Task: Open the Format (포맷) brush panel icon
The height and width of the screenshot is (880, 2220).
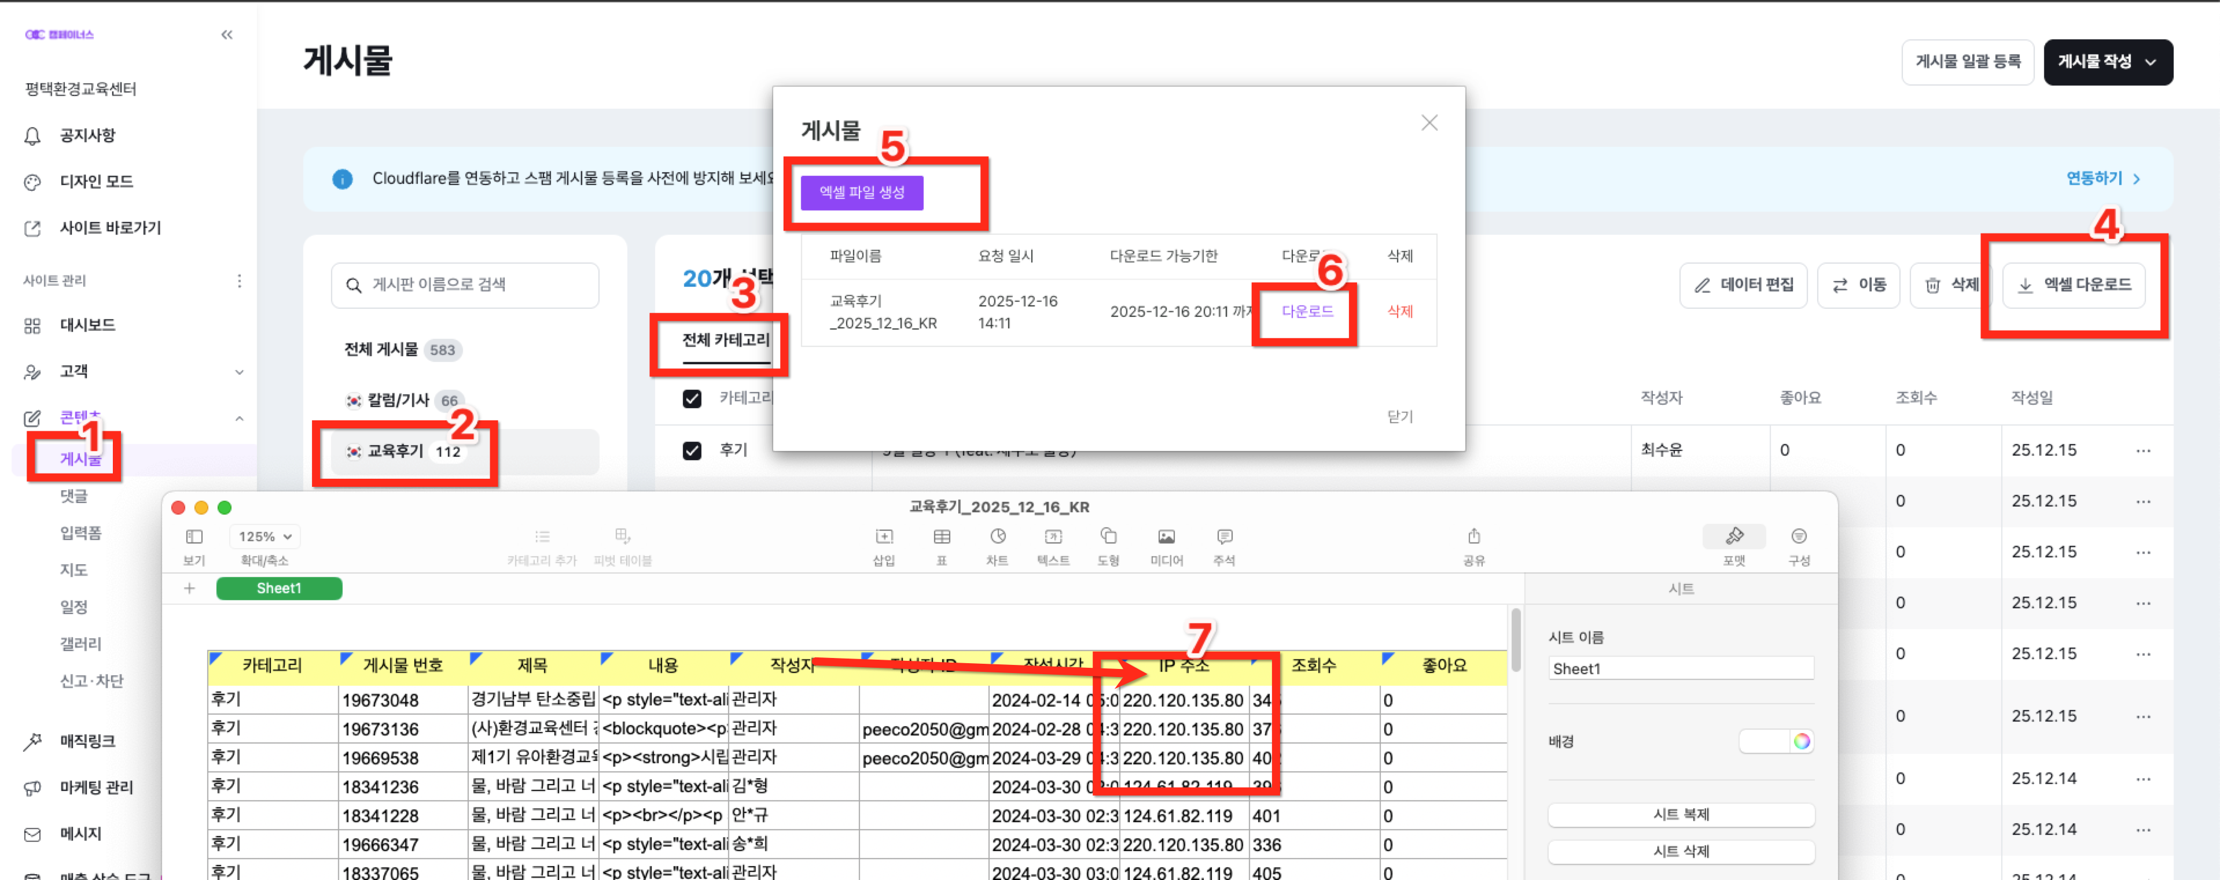Action: pos(1734,537)
